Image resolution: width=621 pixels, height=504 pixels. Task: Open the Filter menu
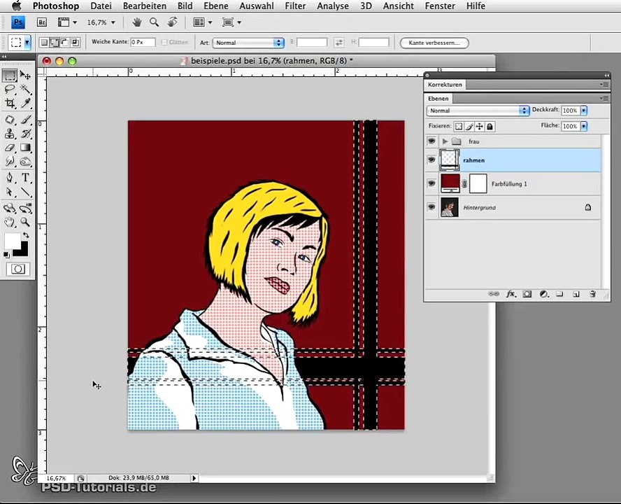[295, 6]
